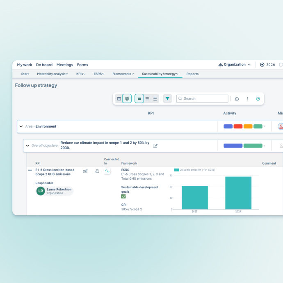Image resolution: width=283 pixels, height=283 pixels.
Task: Go to My work
Action: [25, 65]
